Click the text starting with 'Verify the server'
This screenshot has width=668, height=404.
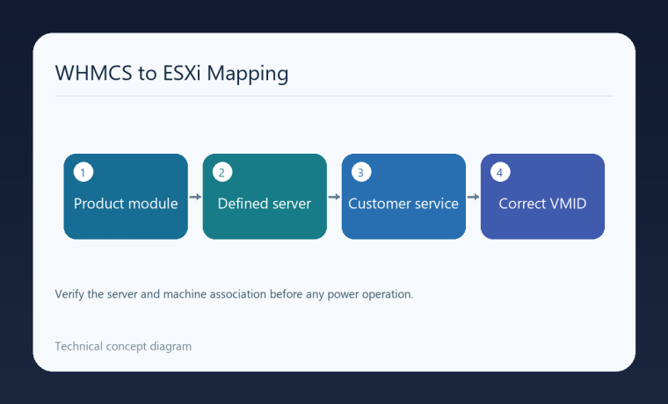click(234, 294)
